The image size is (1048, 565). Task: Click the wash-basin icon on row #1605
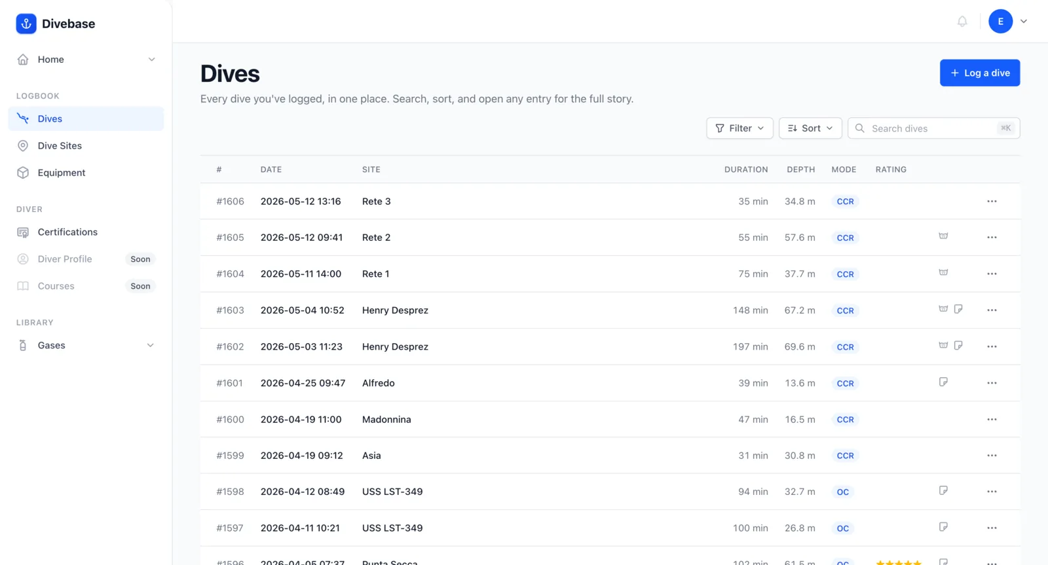coord(943,236)
